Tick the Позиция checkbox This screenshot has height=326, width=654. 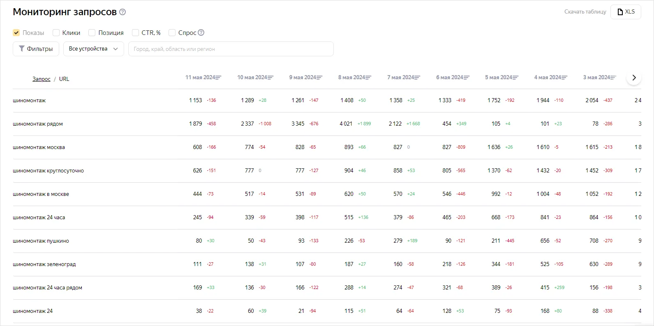(92, 33)
